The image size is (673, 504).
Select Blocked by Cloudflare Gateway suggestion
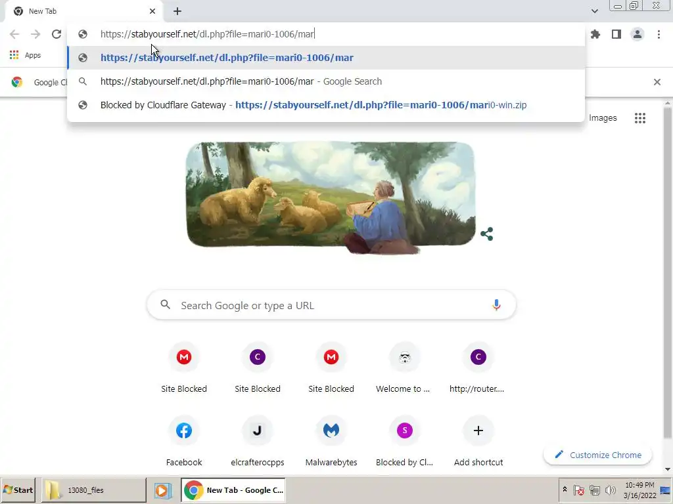tap(326, 105)
